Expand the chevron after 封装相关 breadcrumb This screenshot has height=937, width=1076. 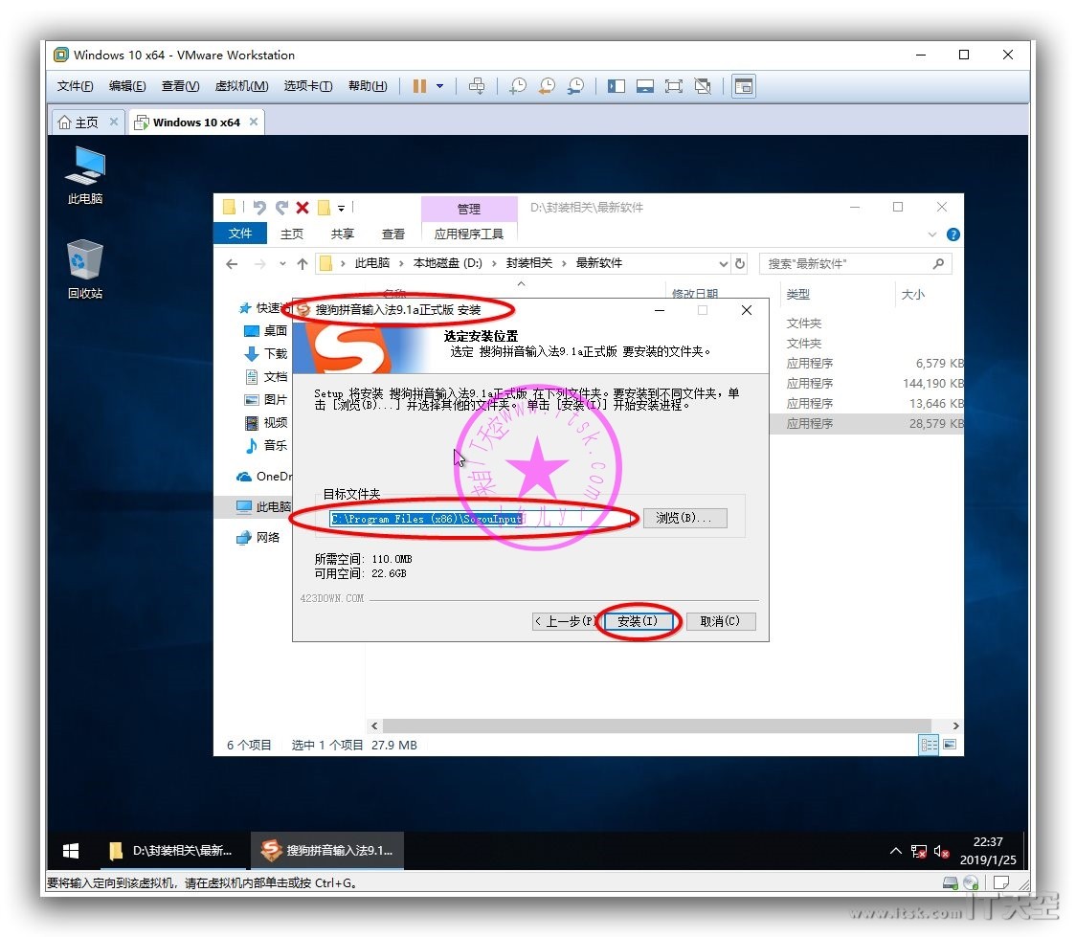(x=564, y=263)
